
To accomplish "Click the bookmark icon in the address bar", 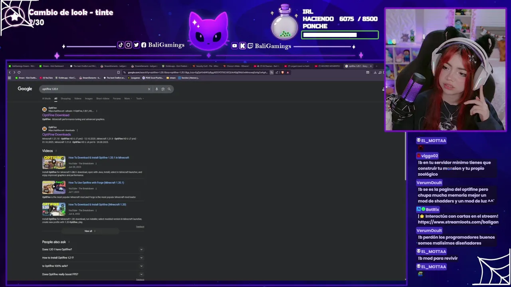I will click(118, 73).
